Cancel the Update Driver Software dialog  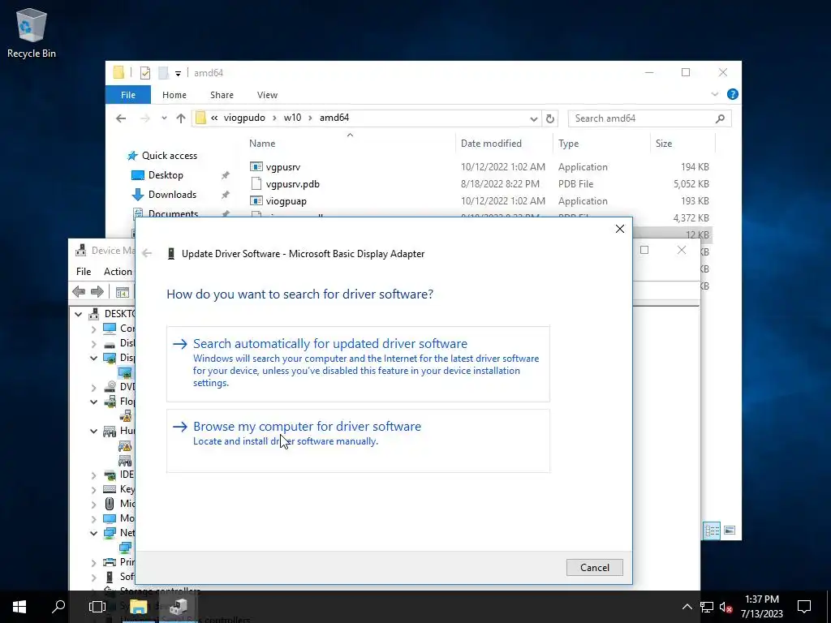click(594, 567)
